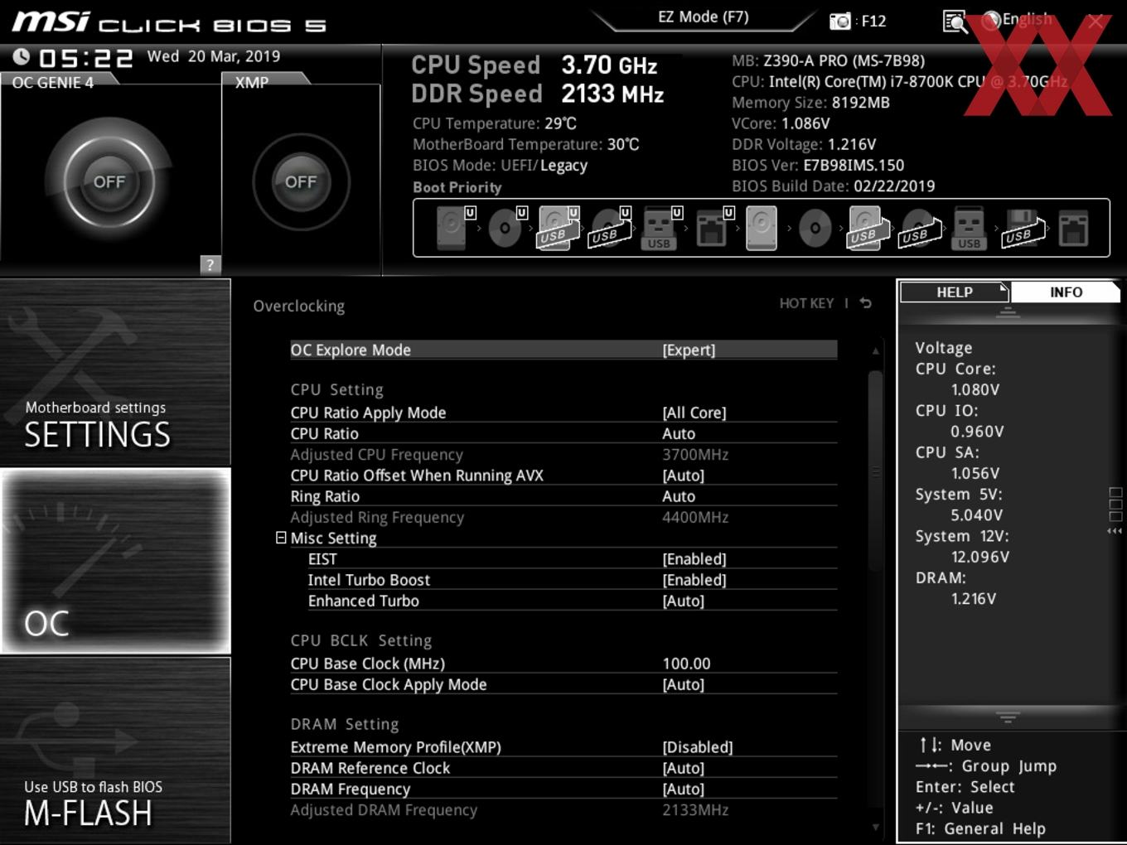Viewport: 1127px width, 845px height.
Task: Select the UEFI network boot device icon
Action: pos(713,228)
